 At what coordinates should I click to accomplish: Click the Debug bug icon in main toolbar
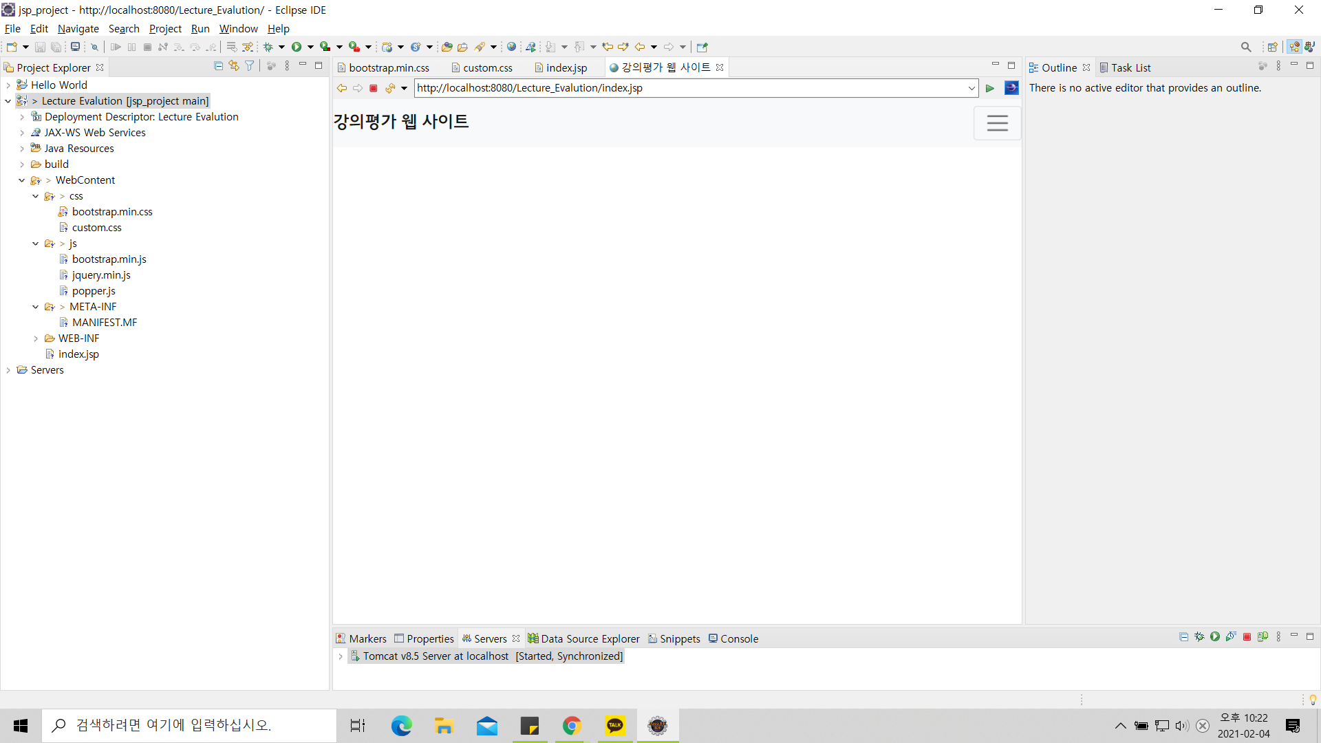point(268,47)
